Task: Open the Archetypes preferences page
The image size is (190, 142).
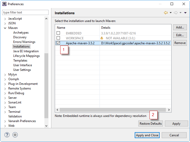Action: click(x=21, y=33)
